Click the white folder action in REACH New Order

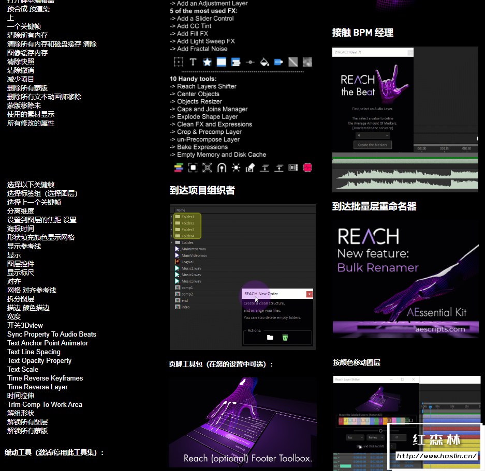(x=270, y=338)
